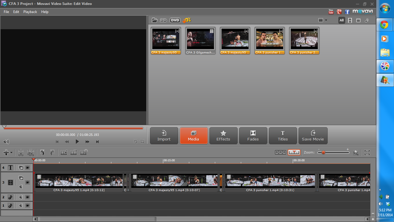Select the video track 3 filmstrip icon
Screen dimensions: 394x222
[x=10, y=182]
